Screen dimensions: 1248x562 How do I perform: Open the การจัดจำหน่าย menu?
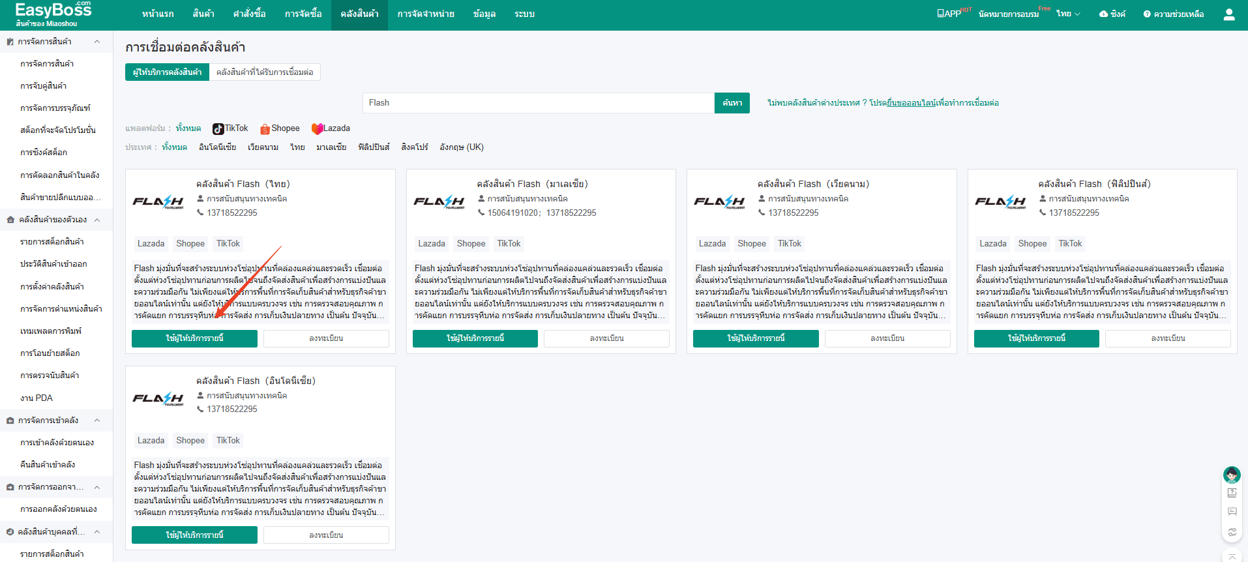[x=426, y=14]
